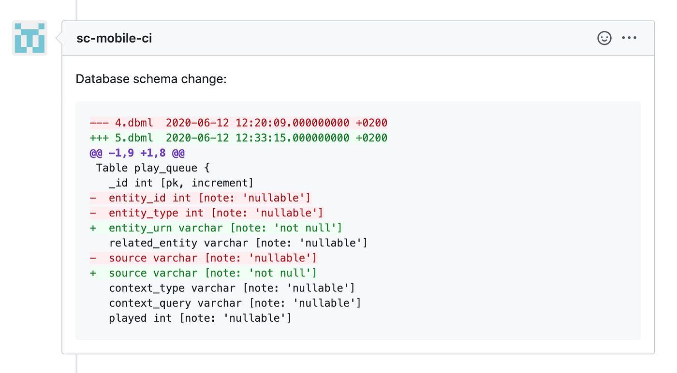
Task: Click the removed entity_type diff line
Action: (x=206, y=213)
